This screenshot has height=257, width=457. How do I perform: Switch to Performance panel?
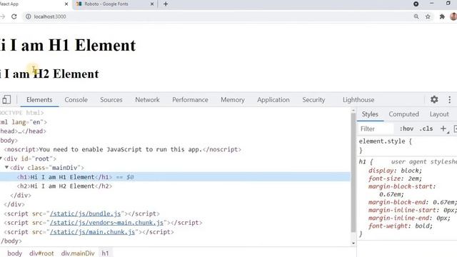[x=190, y=100]
